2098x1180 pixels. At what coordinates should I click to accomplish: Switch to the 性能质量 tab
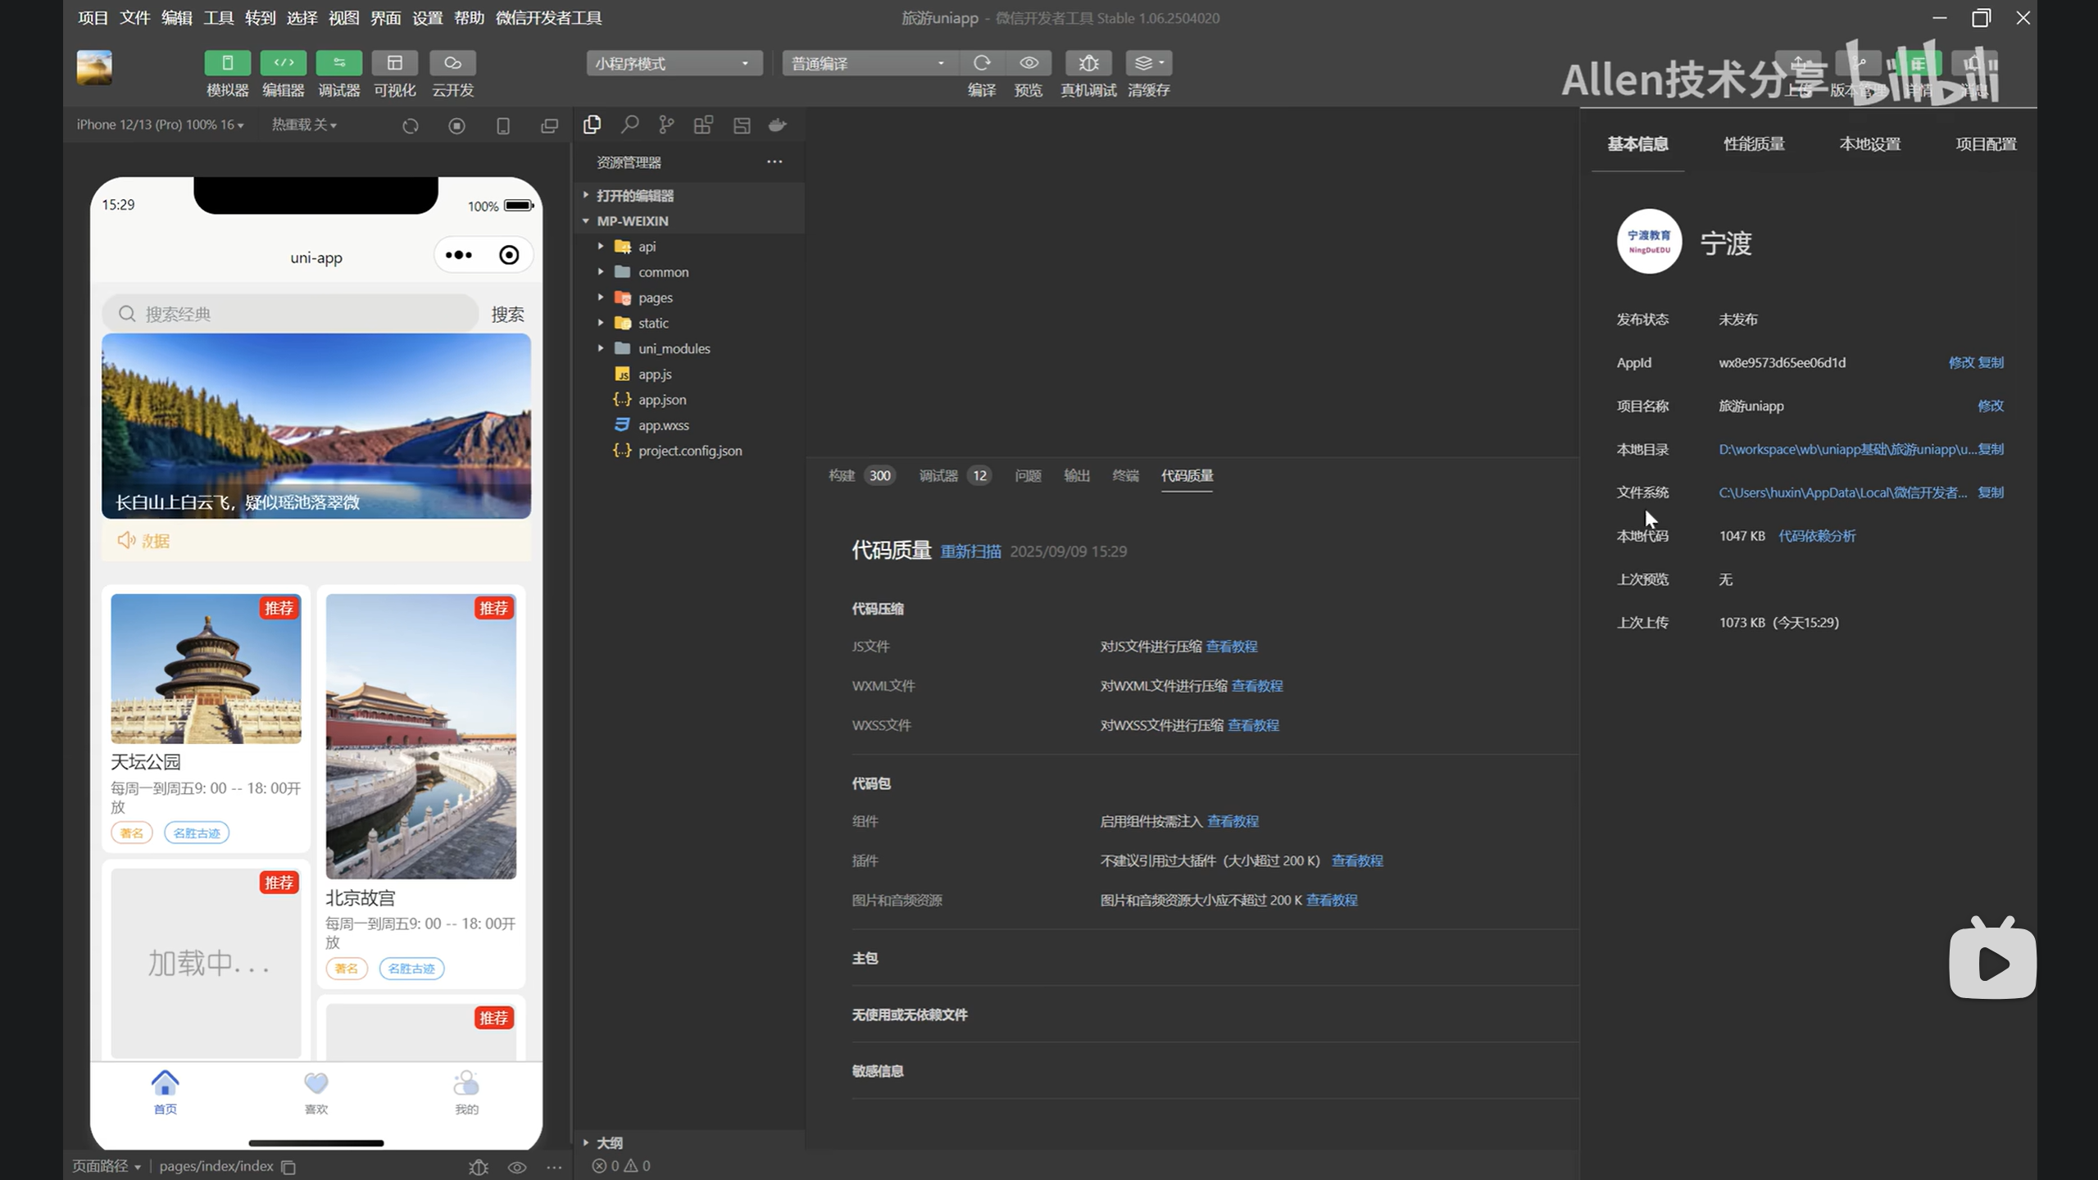point(1753,144)
